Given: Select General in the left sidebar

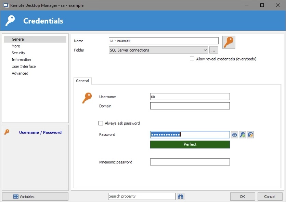Looking at the screenshot, I should [x=35, y=39].
